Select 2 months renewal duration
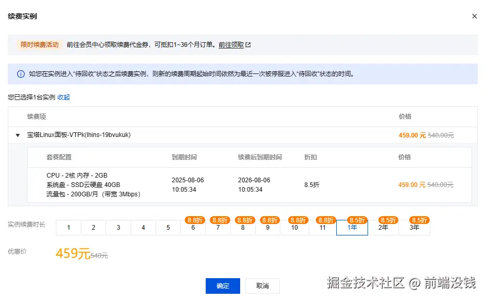The image size is (485, 299). coord(93,228)
